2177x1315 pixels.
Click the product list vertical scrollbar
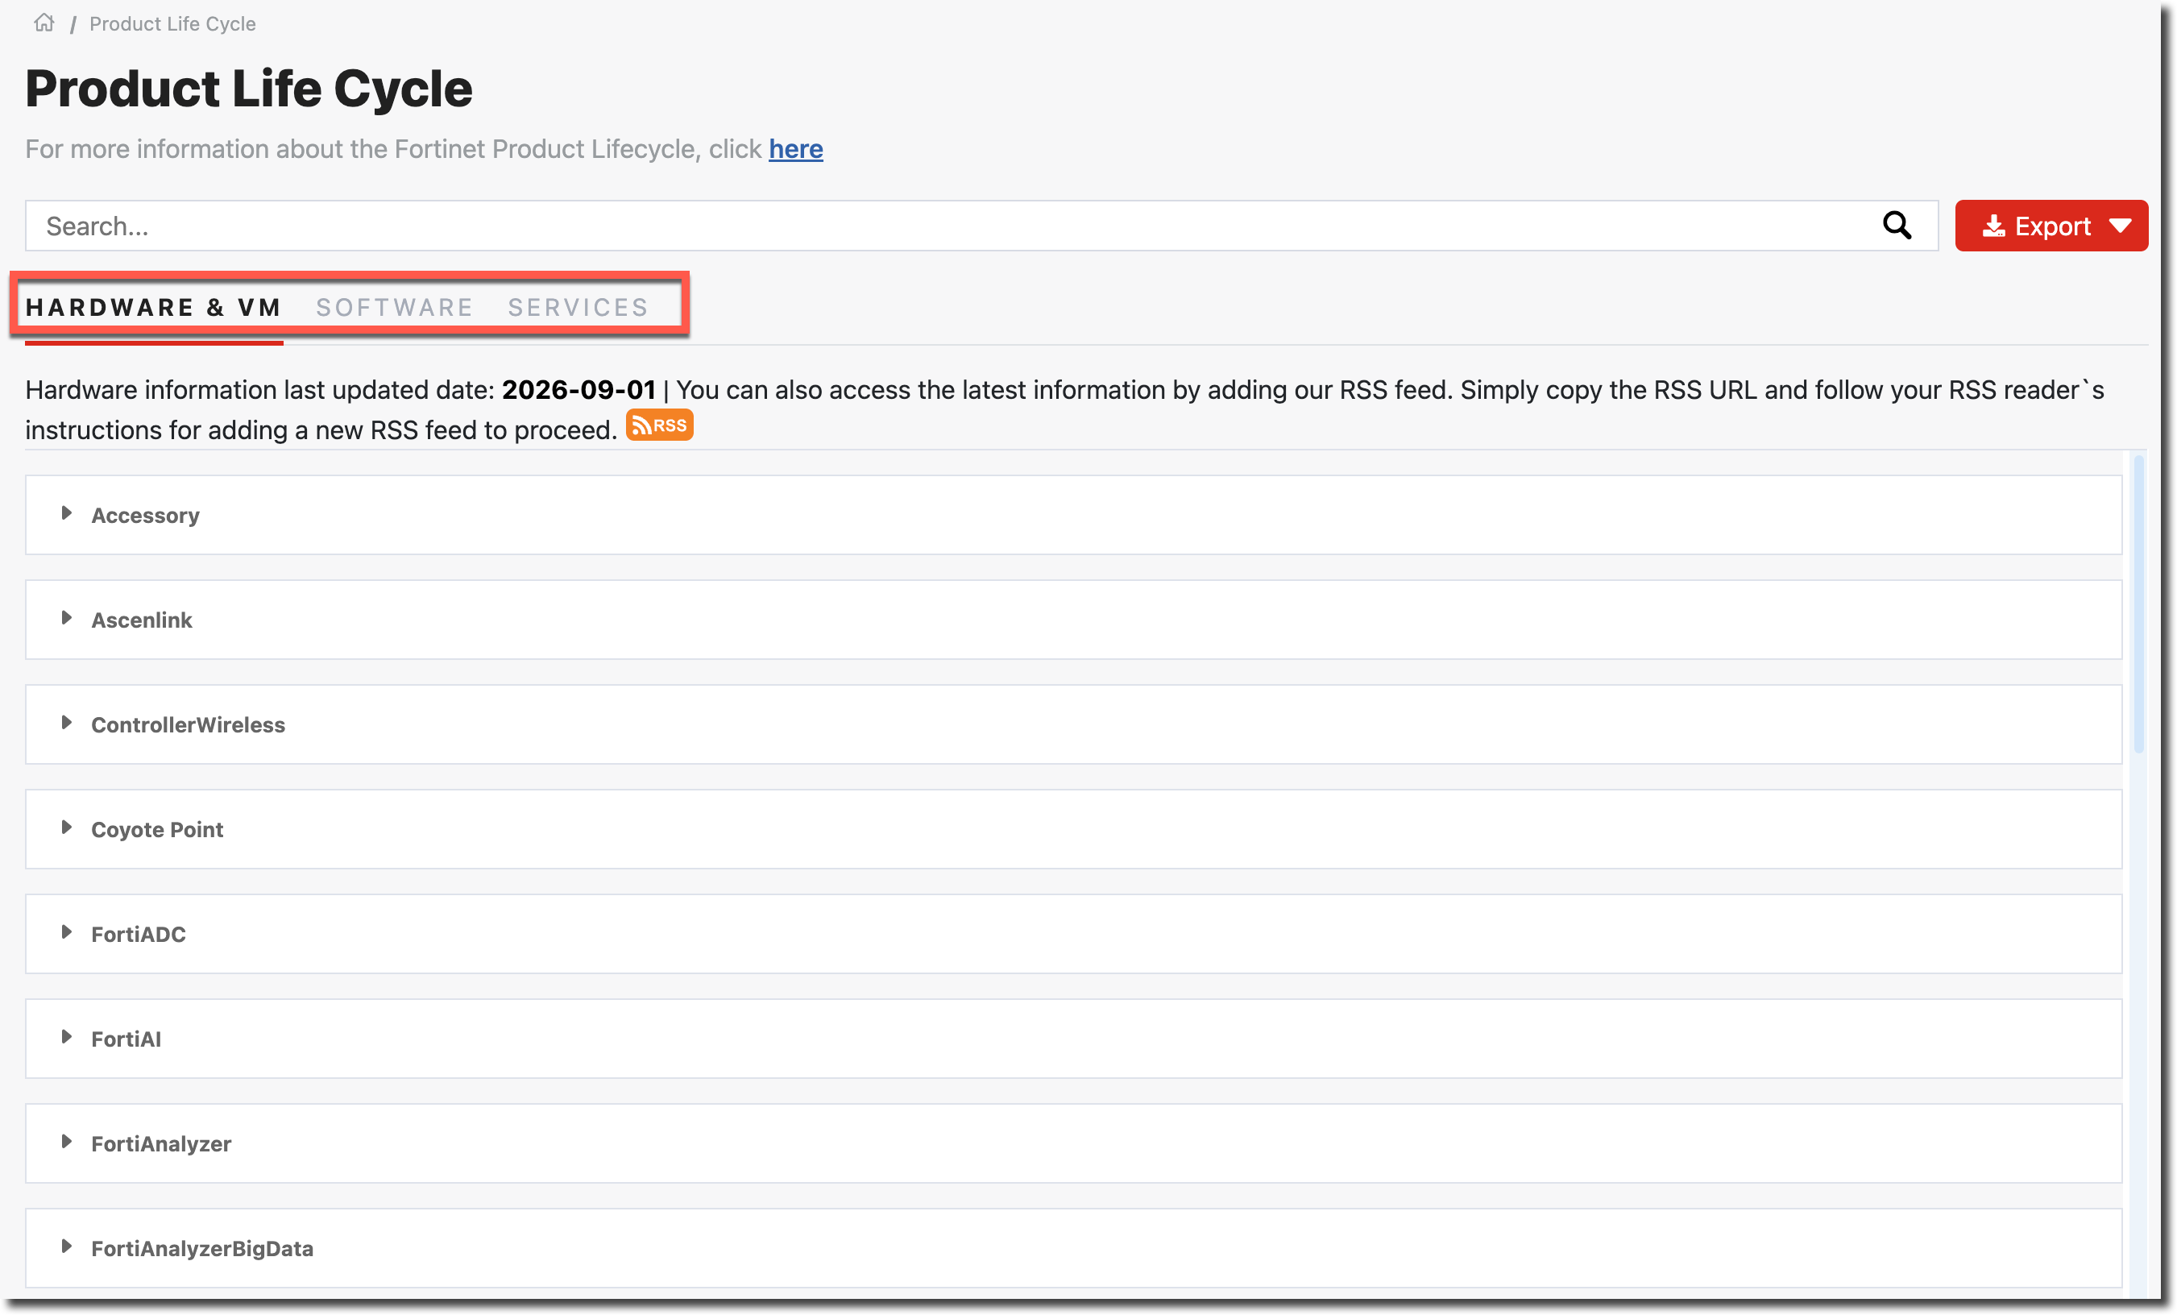click(2139, 604)
